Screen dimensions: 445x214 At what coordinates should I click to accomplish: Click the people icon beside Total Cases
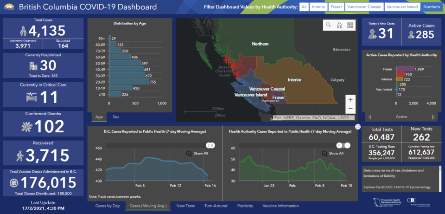tap(24, 31)
